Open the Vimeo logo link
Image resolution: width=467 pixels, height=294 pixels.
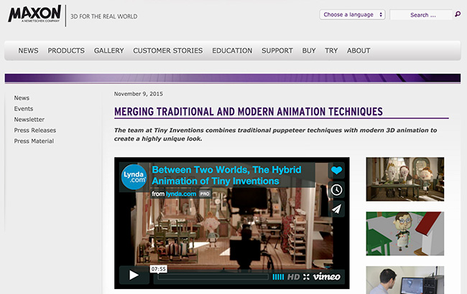click(326, 277)
